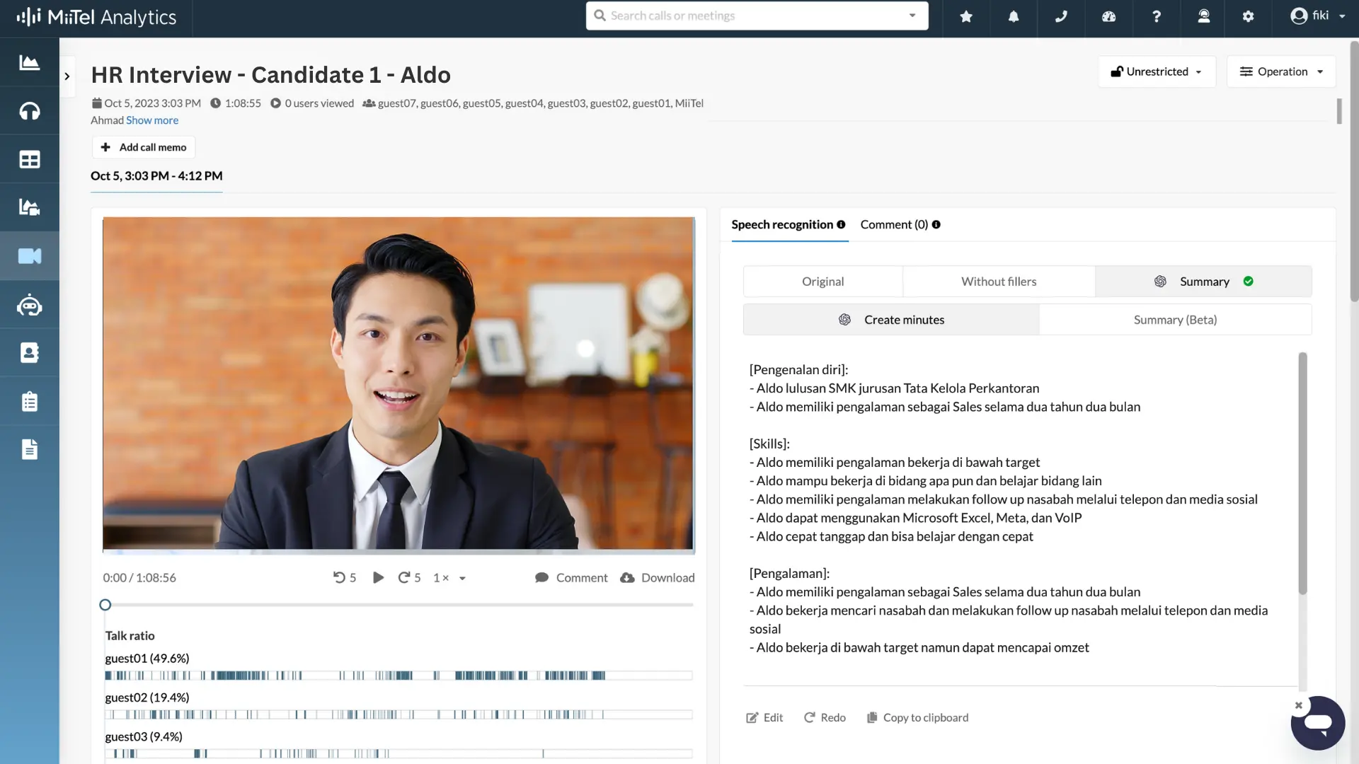
Task: Click the Create minutes button
Action: pos(891,319)
